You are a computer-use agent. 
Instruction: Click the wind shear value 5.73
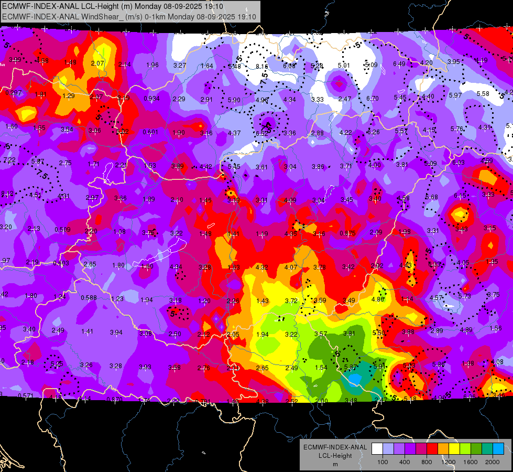[x=464, y=296]
